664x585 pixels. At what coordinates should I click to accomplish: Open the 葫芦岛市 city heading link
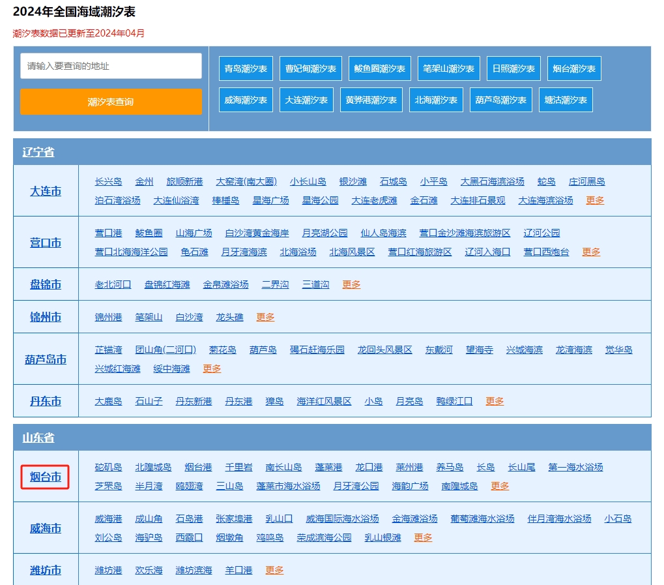(x=46, y=359)
